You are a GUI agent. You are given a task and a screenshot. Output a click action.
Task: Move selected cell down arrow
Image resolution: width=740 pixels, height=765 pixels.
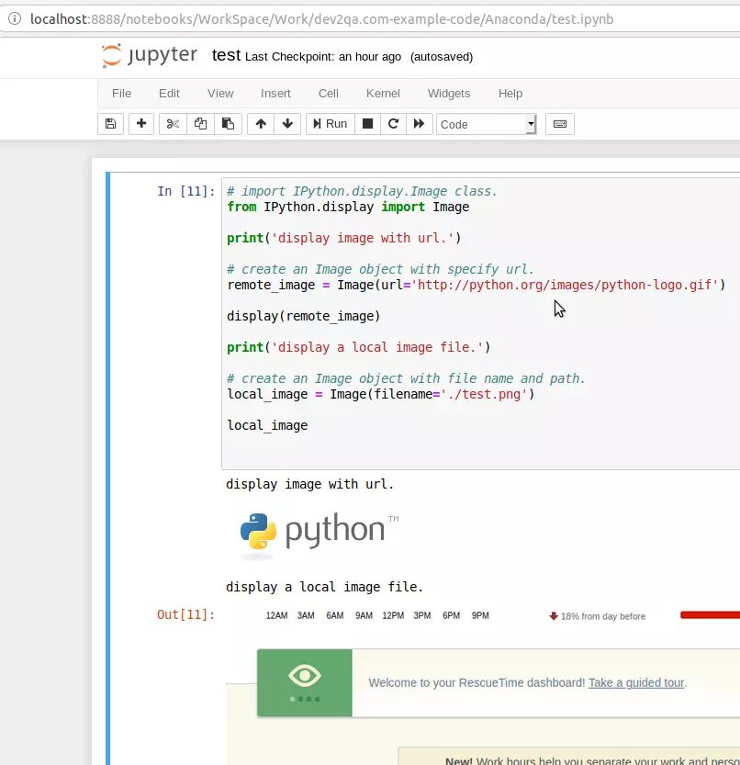[x=287, y=124]
